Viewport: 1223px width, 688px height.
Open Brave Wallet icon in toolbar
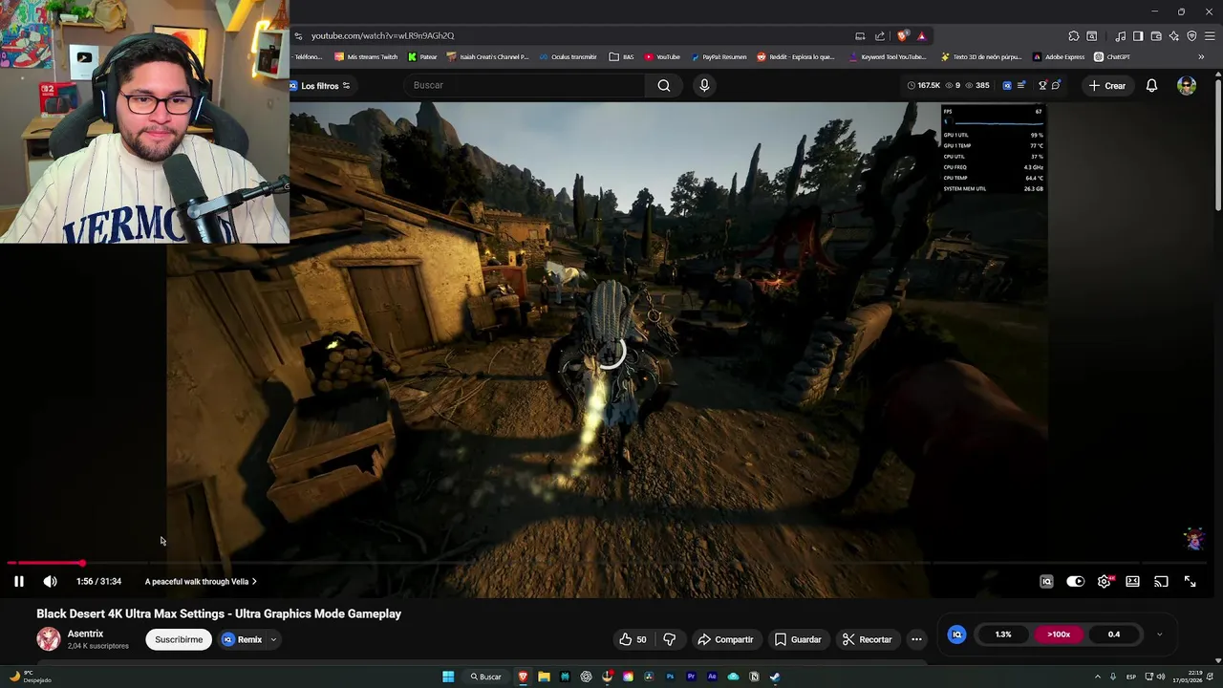1156,36
